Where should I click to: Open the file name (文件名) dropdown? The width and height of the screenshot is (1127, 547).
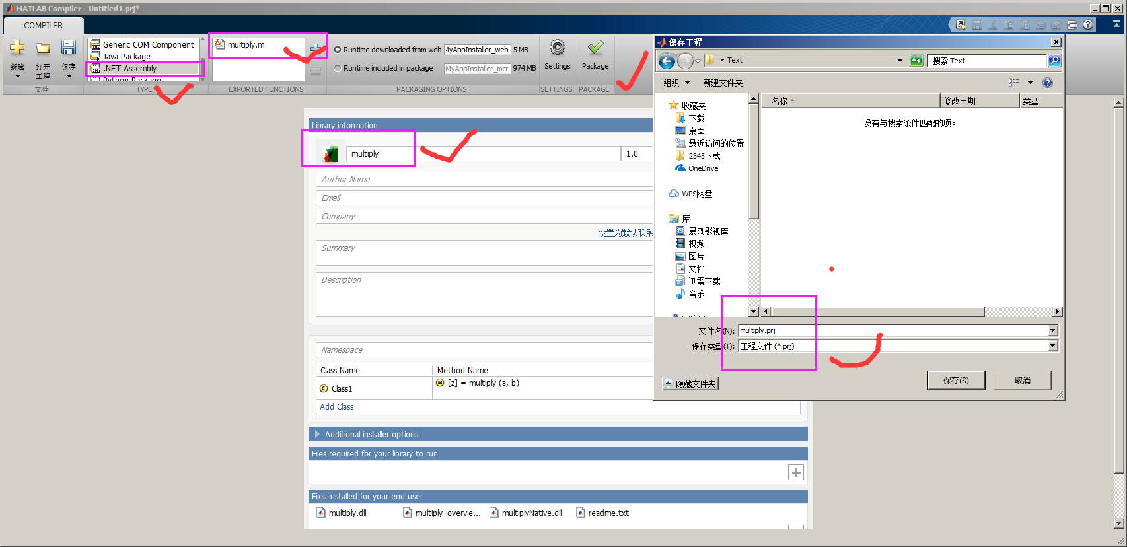(1053, 330)
